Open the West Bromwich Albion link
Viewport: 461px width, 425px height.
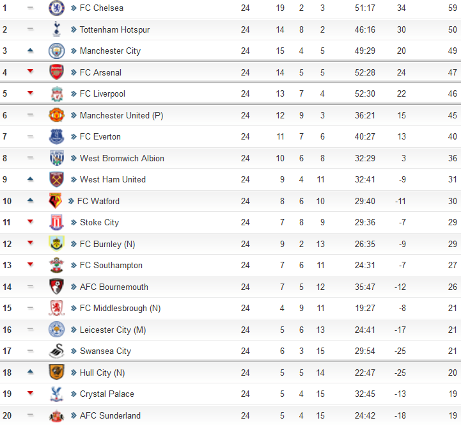click(122, 158)
